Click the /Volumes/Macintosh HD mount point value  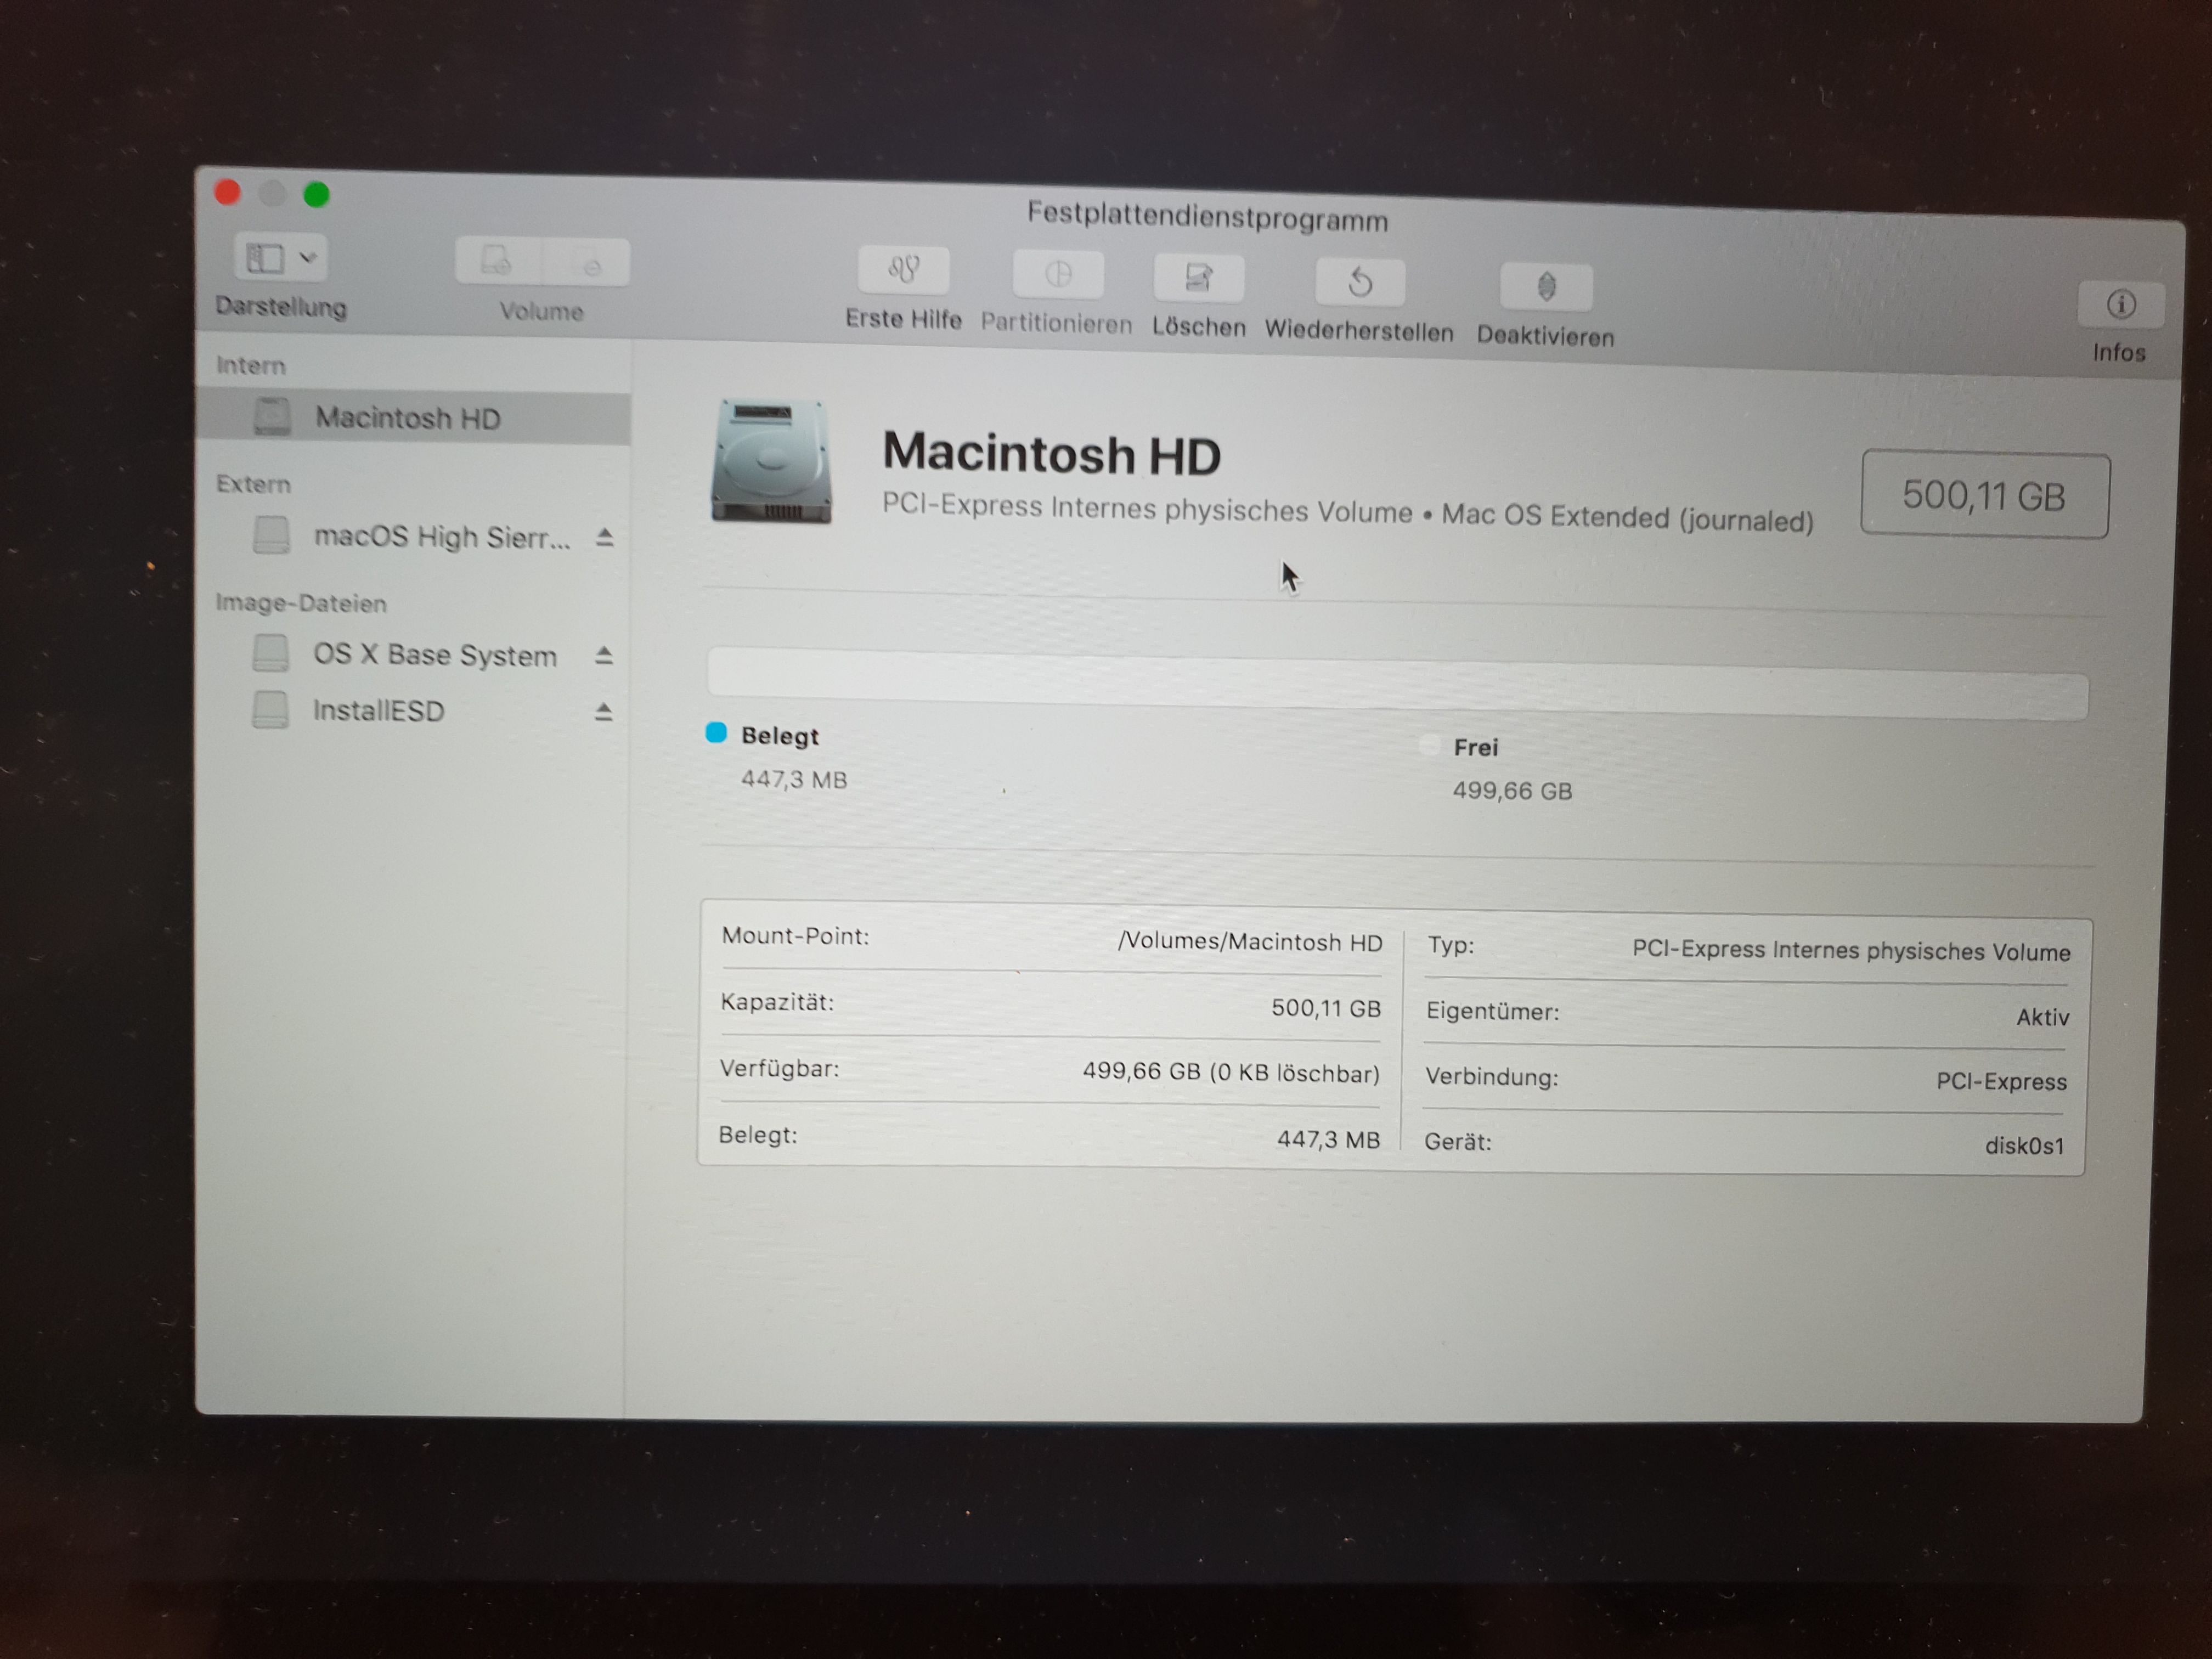[1250, 942]
